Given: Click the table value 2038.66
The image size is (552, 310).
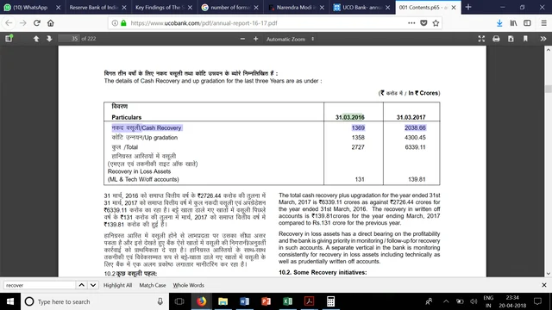Looking at the screenshot, I should [x=415, y=128].
